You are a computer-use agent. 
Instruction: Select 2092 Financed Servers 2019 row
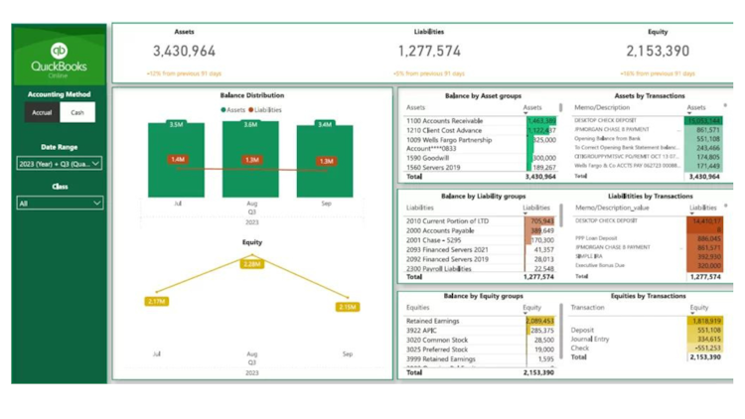(480, 259)
